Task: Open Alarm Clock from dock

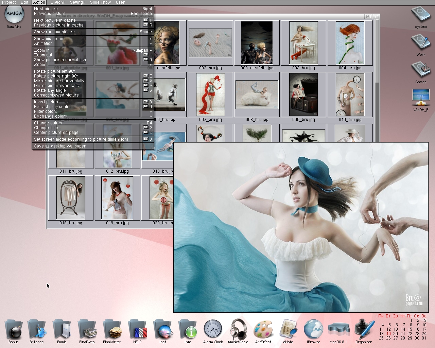Action: [x=213, y=329]
